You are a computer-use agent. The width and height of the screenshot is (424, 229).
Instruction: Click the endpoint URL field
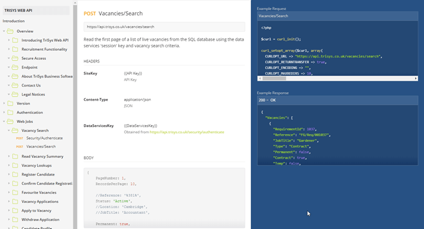pyautogui.click(x=164, y=27)
